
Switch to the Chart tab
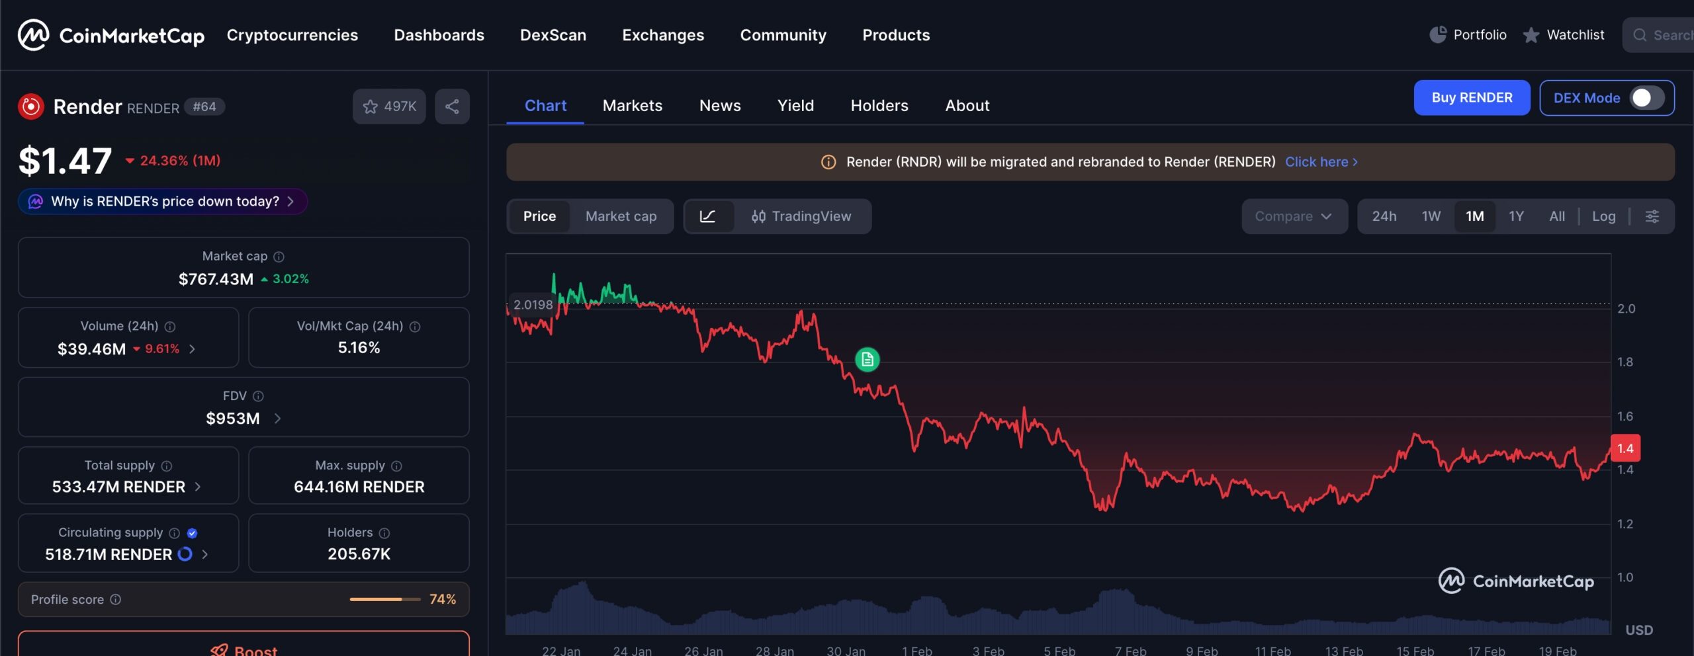pos(545,106)
